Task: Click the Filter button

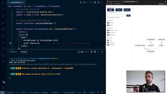Action: coord(128,16)
